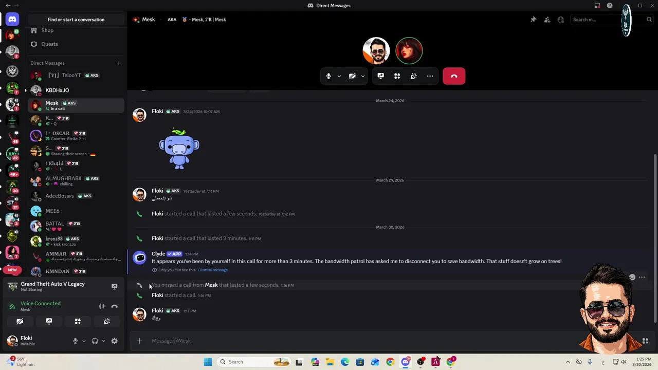Share screen from voice panel button
This screenshot has height=370, width=658.
[49, 321]
